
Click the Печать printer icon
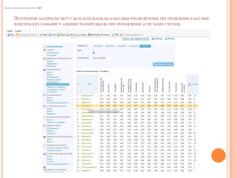[x=166, y=39]
